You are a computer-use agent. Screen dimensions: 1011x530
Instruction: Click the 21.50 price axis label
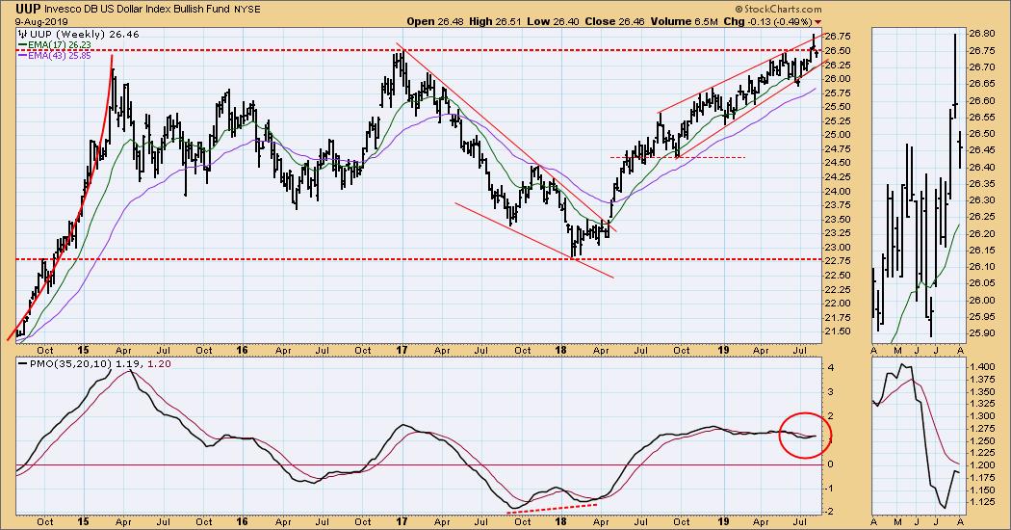838,331
